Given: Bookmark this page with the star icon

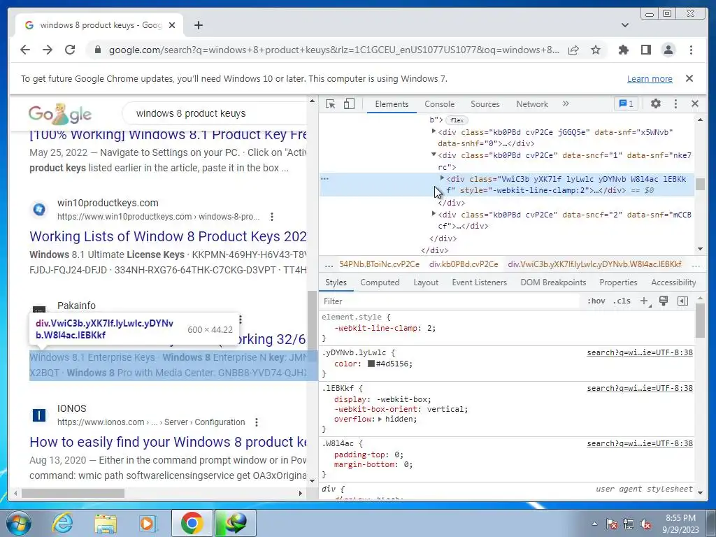Looking at the screenshot, I should [x=596, y=50].
